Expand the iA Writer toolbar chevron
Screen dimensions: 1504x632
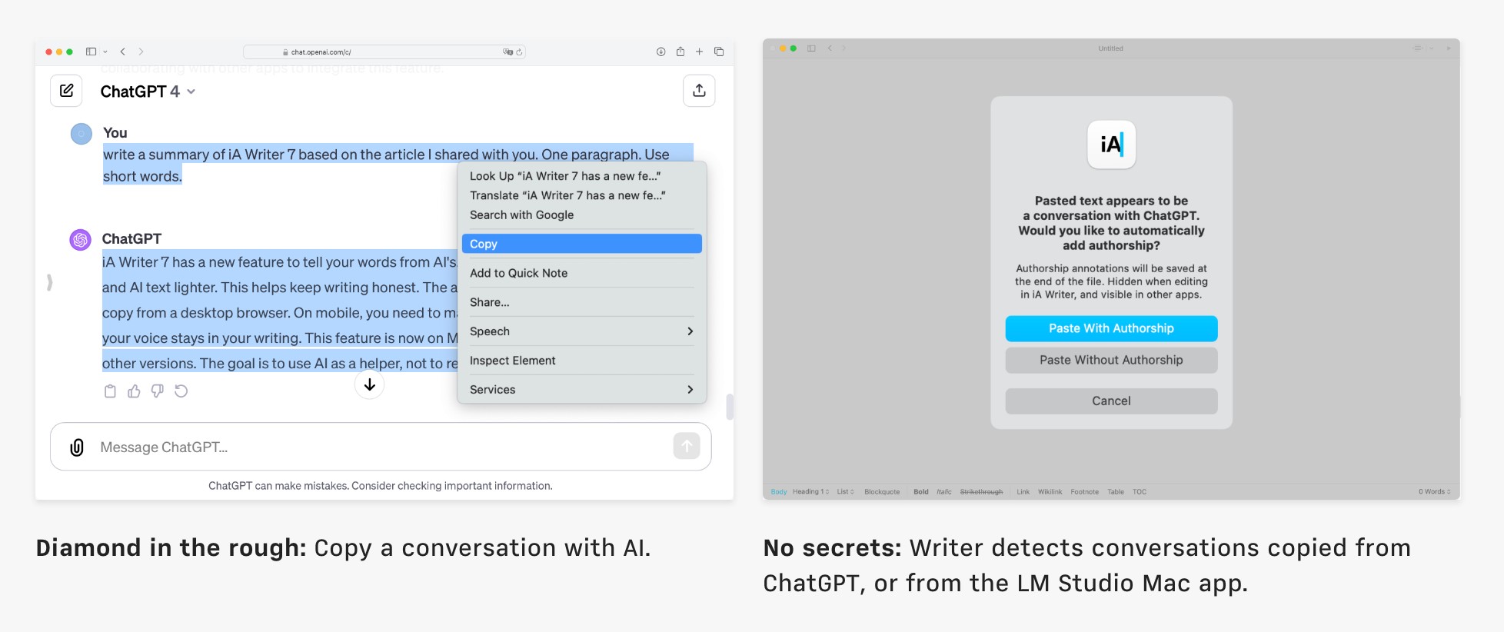[1431, 48]
